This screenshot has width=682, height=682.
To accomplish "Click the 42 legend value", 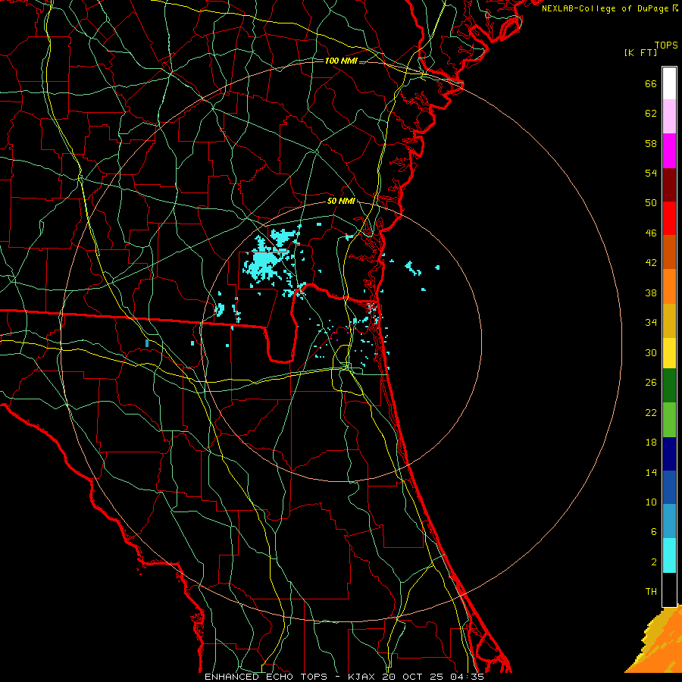I will click(x=651, y=263).
